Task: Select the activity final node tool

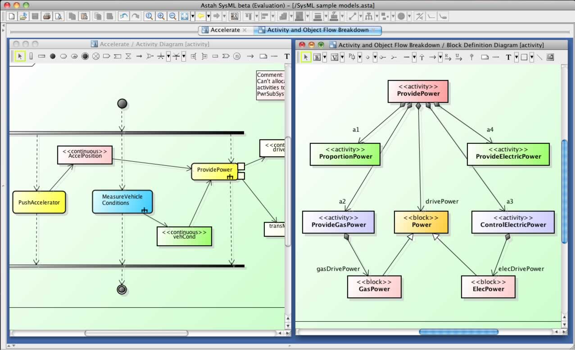Action: pos(85,57)
